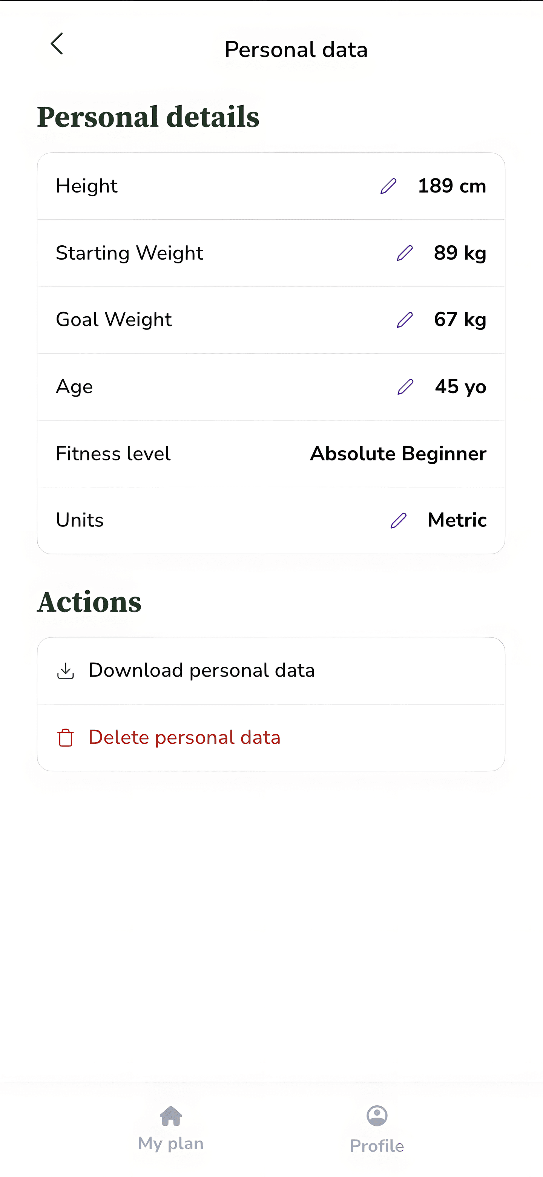Tap the 67 kg goal weight value
Image resolution: width=543 pixels, height=1177 pixels.
pos(460,319)
